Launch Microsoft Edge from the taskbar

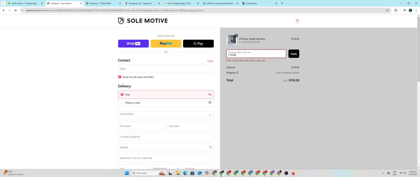click(x=185, y=173)
